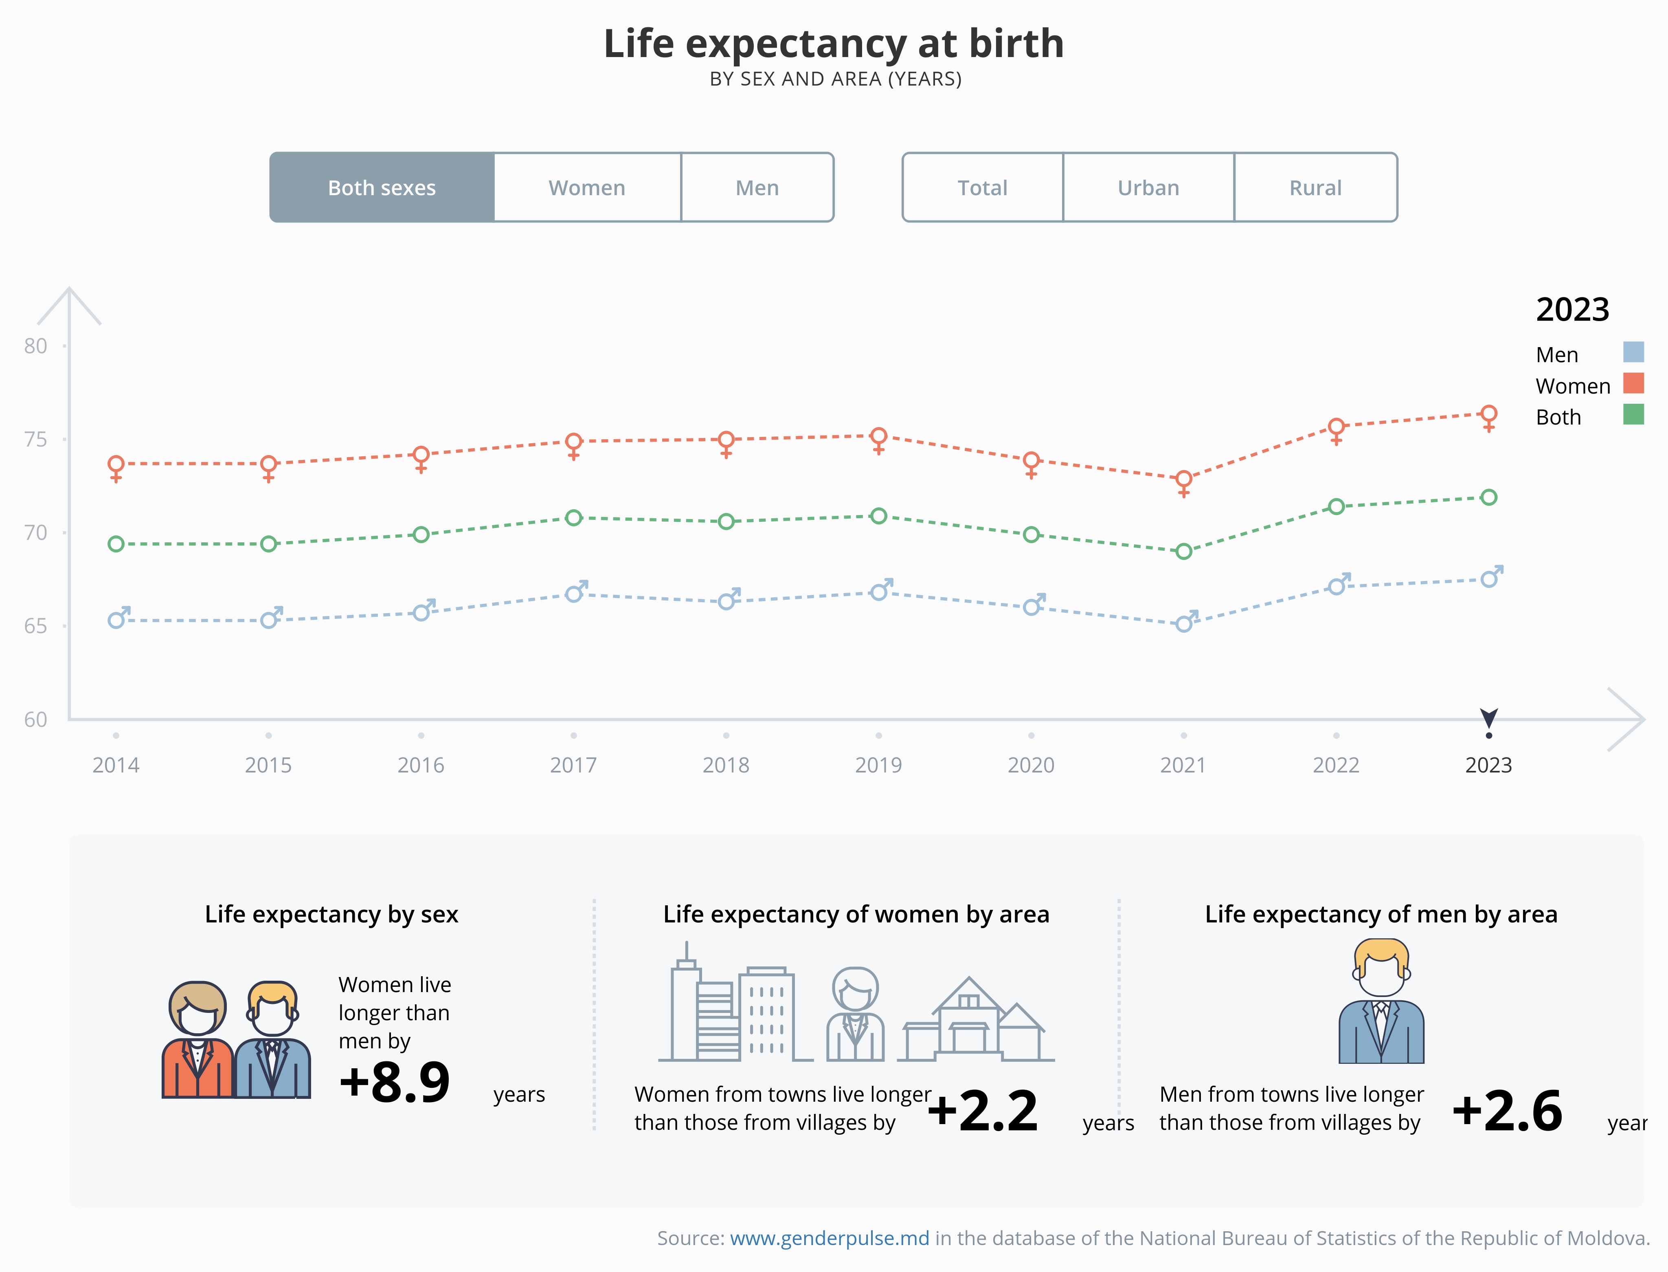The height and width of the screenshot is (1272, 1668).
Task: Click the woman and man couple illustration
Action: 236,1039
